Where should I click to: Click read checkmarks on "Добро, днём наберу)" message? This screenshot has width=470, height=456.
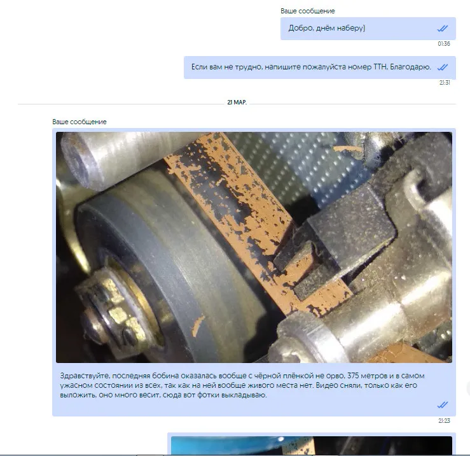click(443, 29)
